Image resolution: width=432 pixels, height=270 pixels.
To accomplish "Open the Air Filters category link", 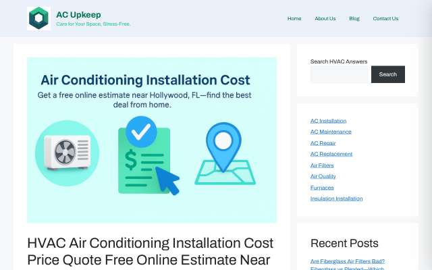I will click(322, 165).
